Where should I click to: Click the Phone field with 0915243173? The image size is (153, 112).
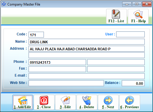(57, 62)
